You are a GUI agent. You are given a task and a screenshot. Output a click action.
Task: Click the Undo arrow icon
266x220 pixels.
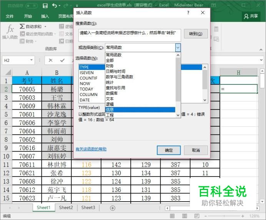tap(55, 6)
